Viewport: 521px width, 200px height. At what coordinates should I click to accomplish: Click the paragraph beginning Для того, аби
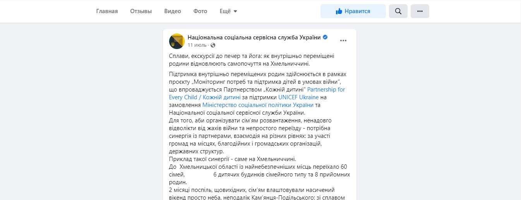point(250,136)
